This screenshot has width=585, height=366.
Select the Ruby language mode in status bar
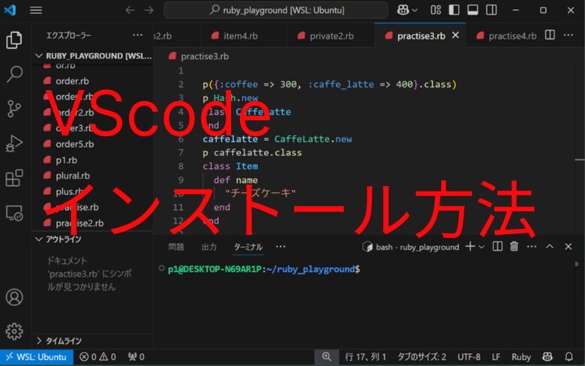click(x=520, y=357)
